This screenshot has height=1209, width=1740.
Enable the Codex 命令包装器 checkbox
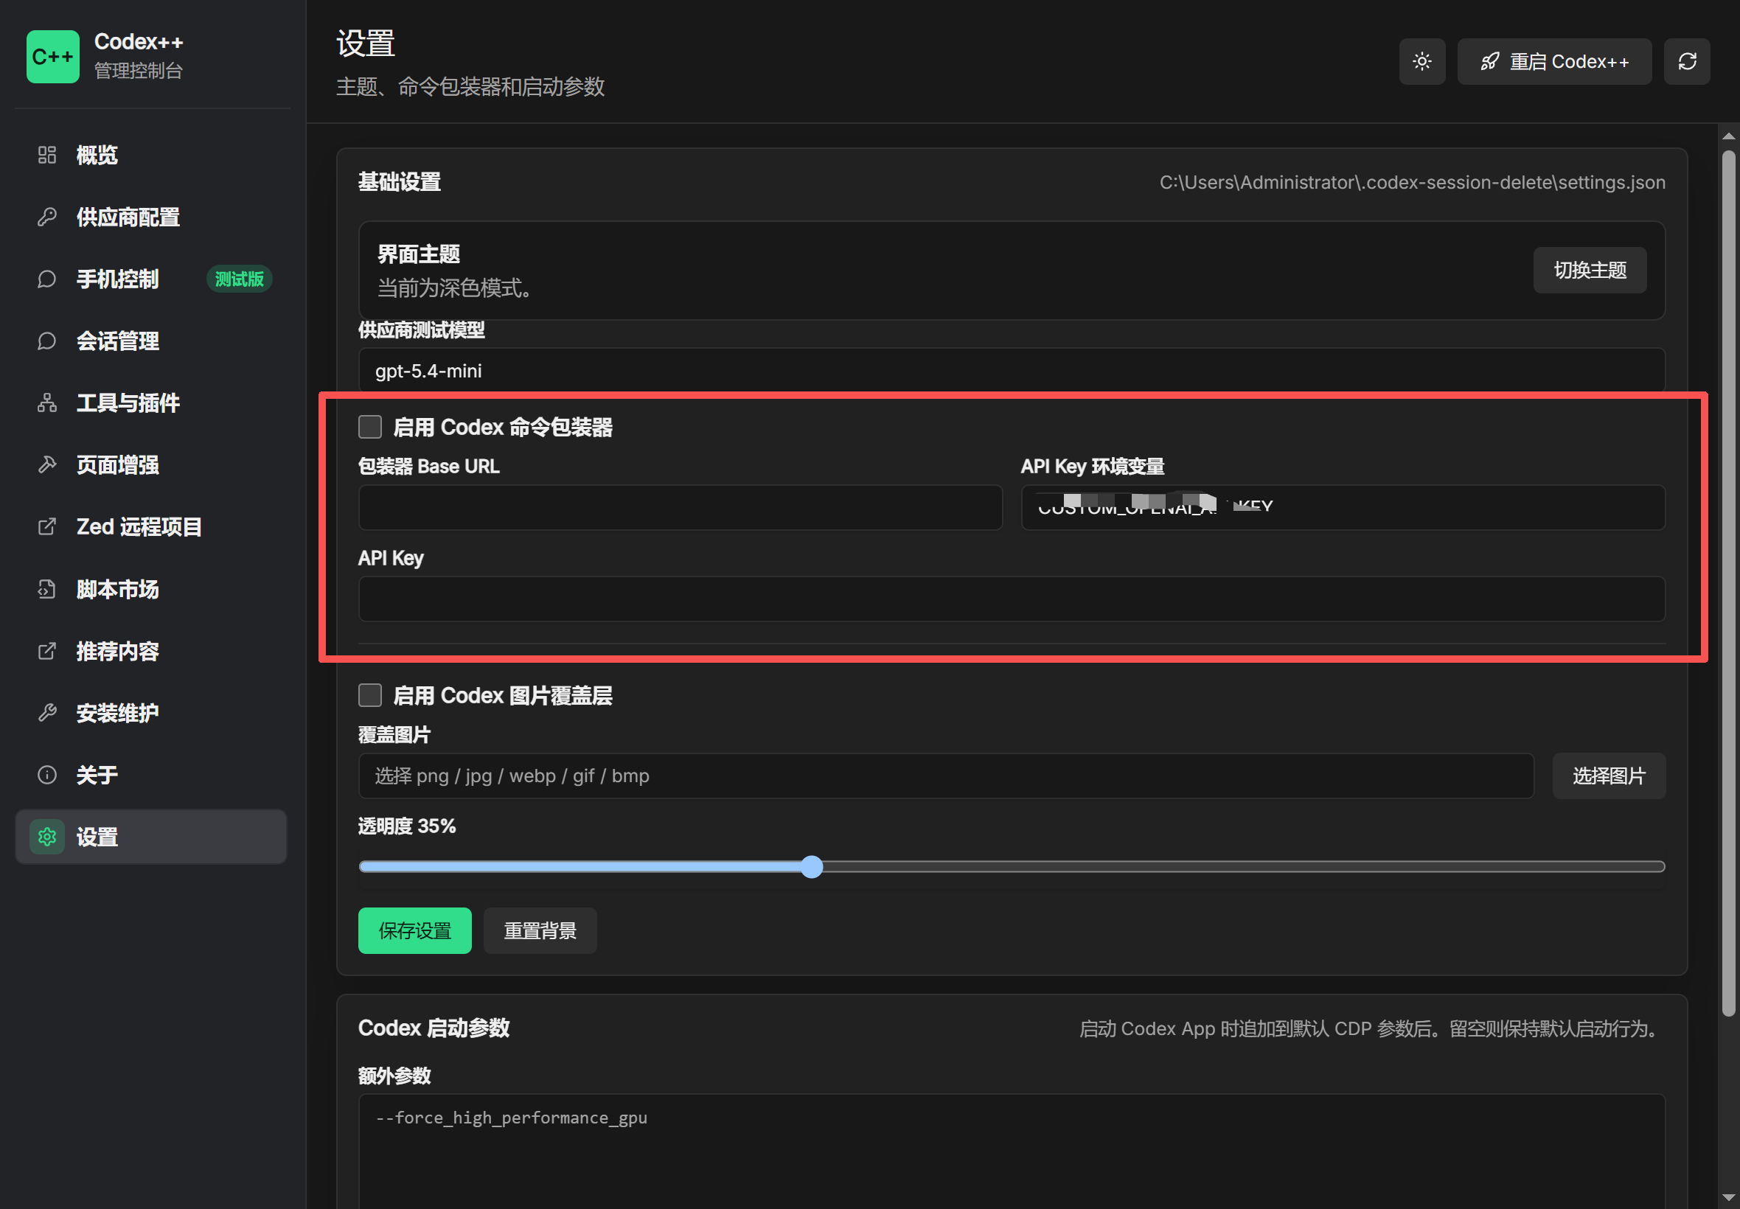[369, 428]
